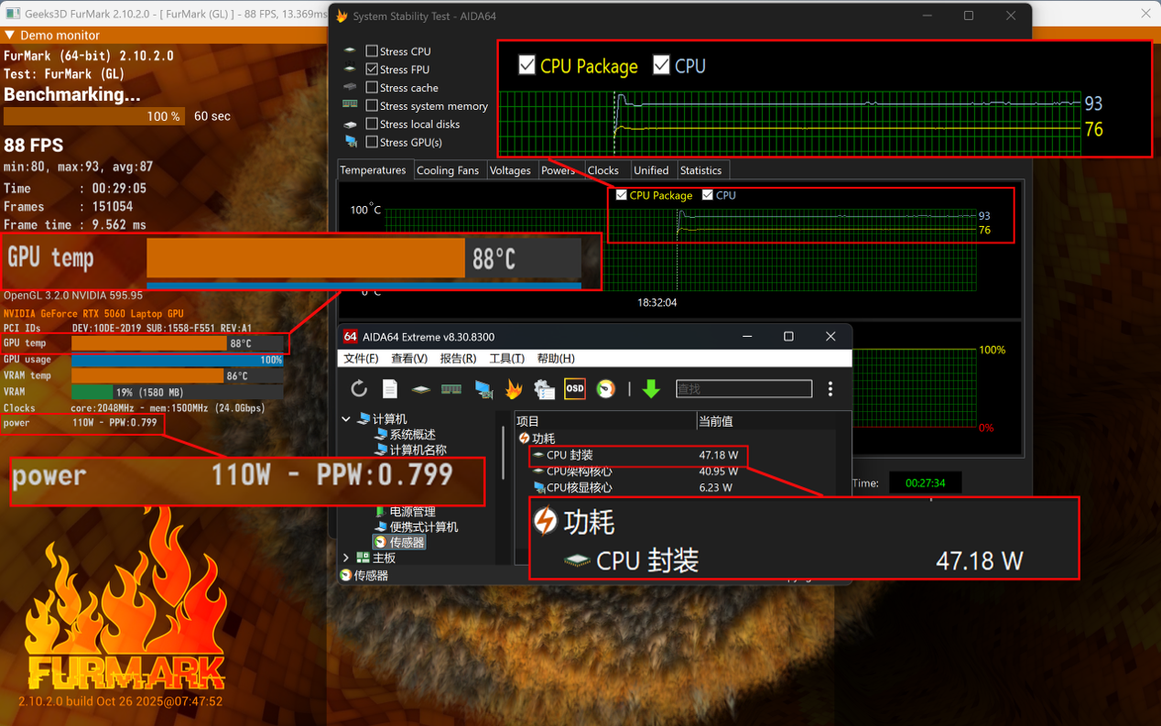Select 计算机名称 in the AIDA64 tree
The image size is (1161, 726).
(418, 450)
